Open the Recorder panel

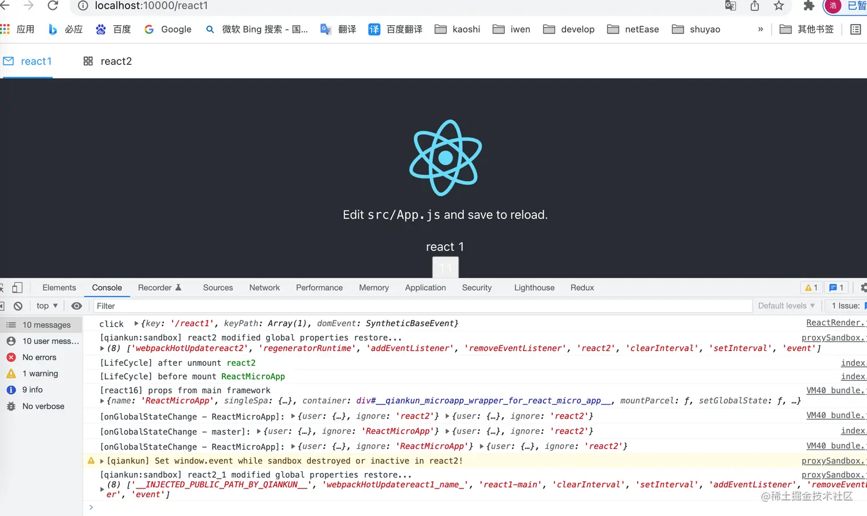pyautogui.click(x=159, y=288)
